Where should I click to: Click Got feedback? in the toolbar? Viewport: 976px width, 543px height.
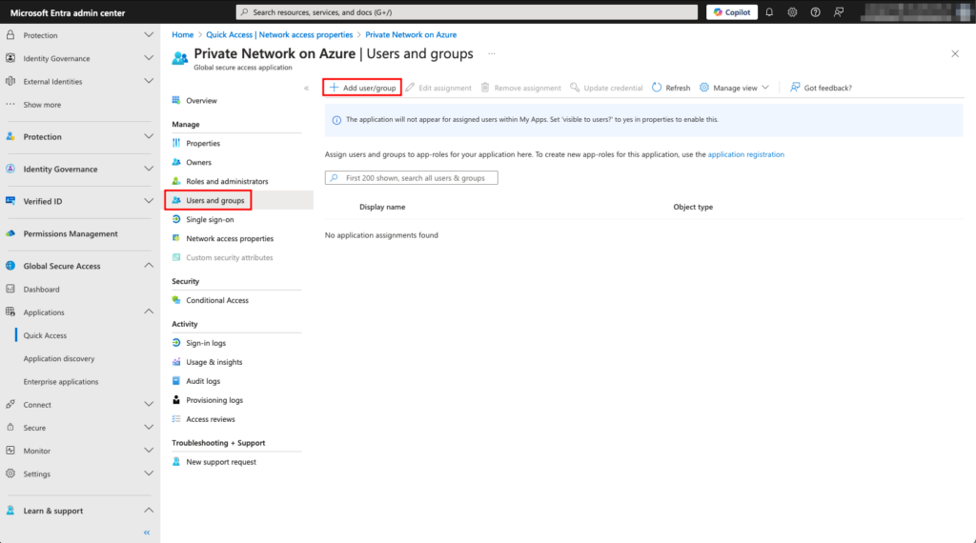pyautogui.click(x=821, y=88)
